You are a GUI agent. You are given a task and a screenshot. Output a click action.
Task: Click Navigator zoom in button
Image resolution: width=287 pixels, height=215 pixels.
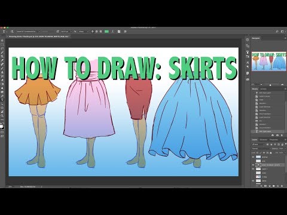pyautogui.click(x=283, y=85)
